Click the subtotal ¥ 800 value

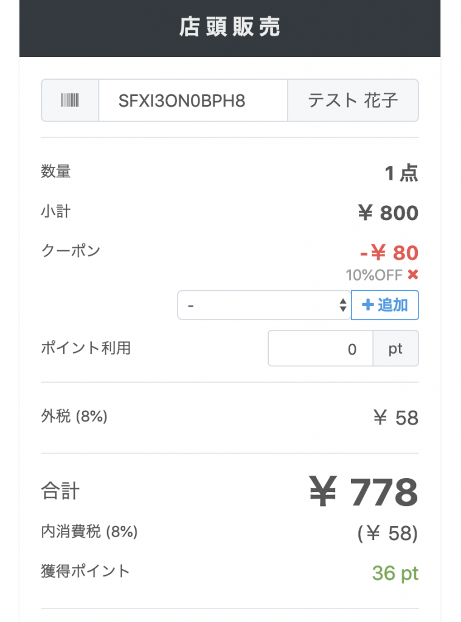point(388,213)
